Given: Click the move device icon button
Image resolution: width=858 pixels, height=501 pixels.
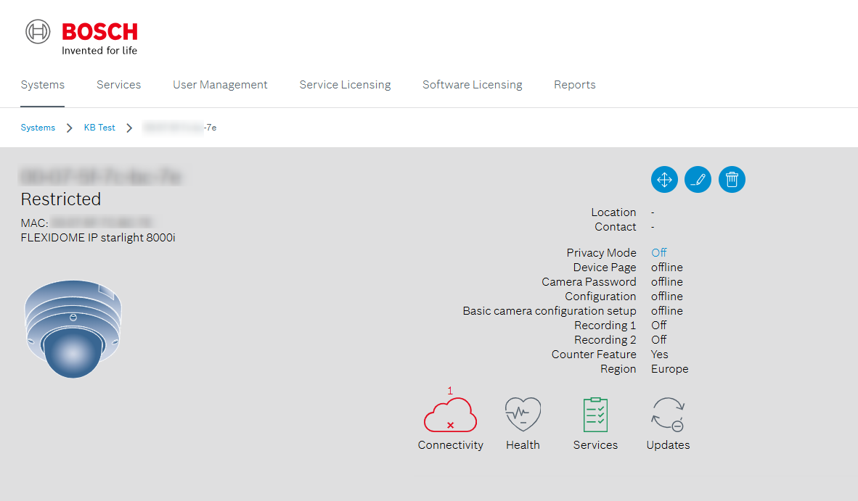Looking at the screenshot, I should coord(664,179).
